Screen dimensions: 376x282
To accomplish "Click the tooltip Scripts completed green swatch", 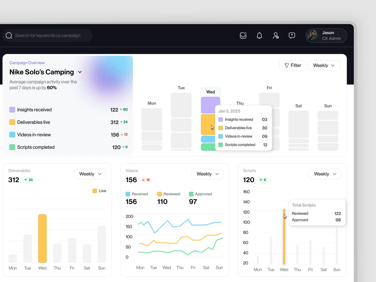I will pos(221,145).
